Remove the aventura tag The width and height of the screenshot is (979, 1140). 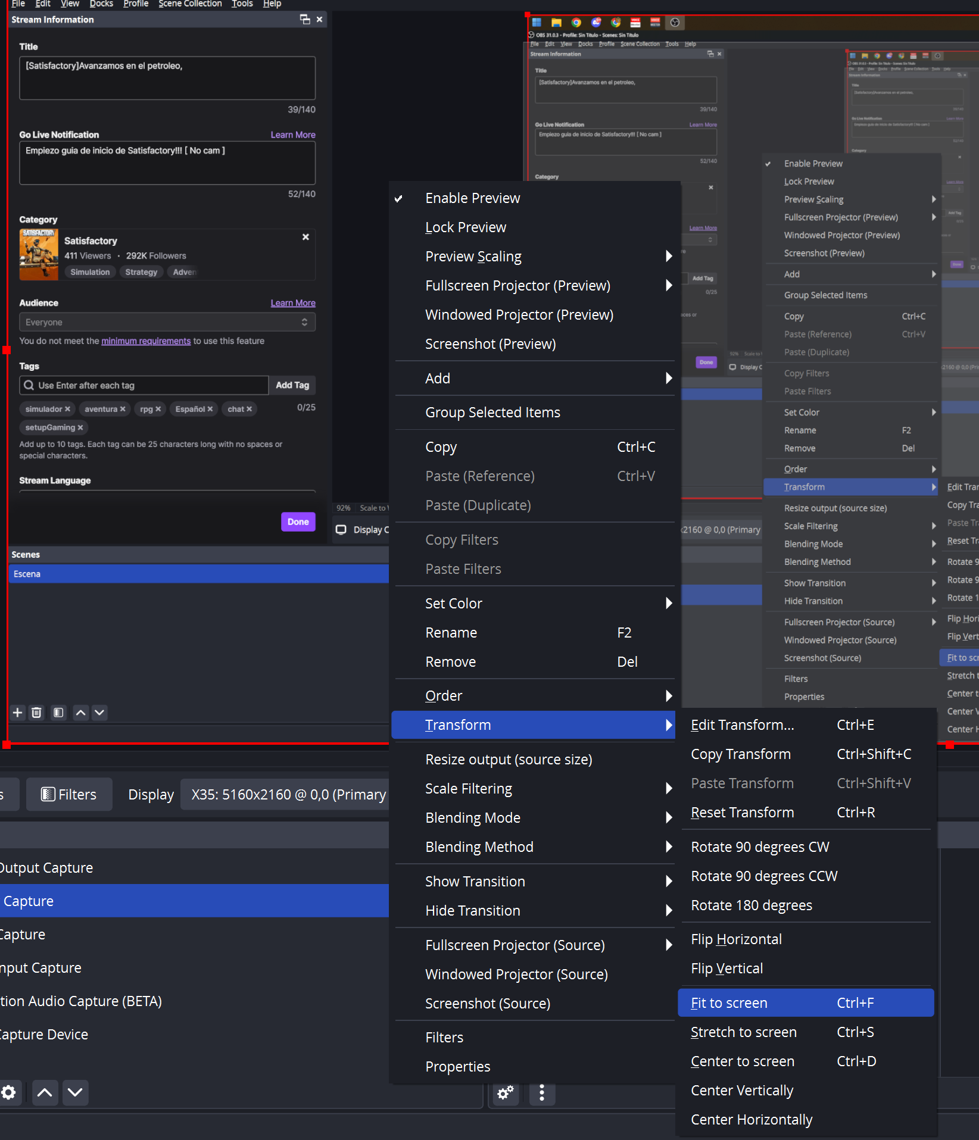click(123, 409)
